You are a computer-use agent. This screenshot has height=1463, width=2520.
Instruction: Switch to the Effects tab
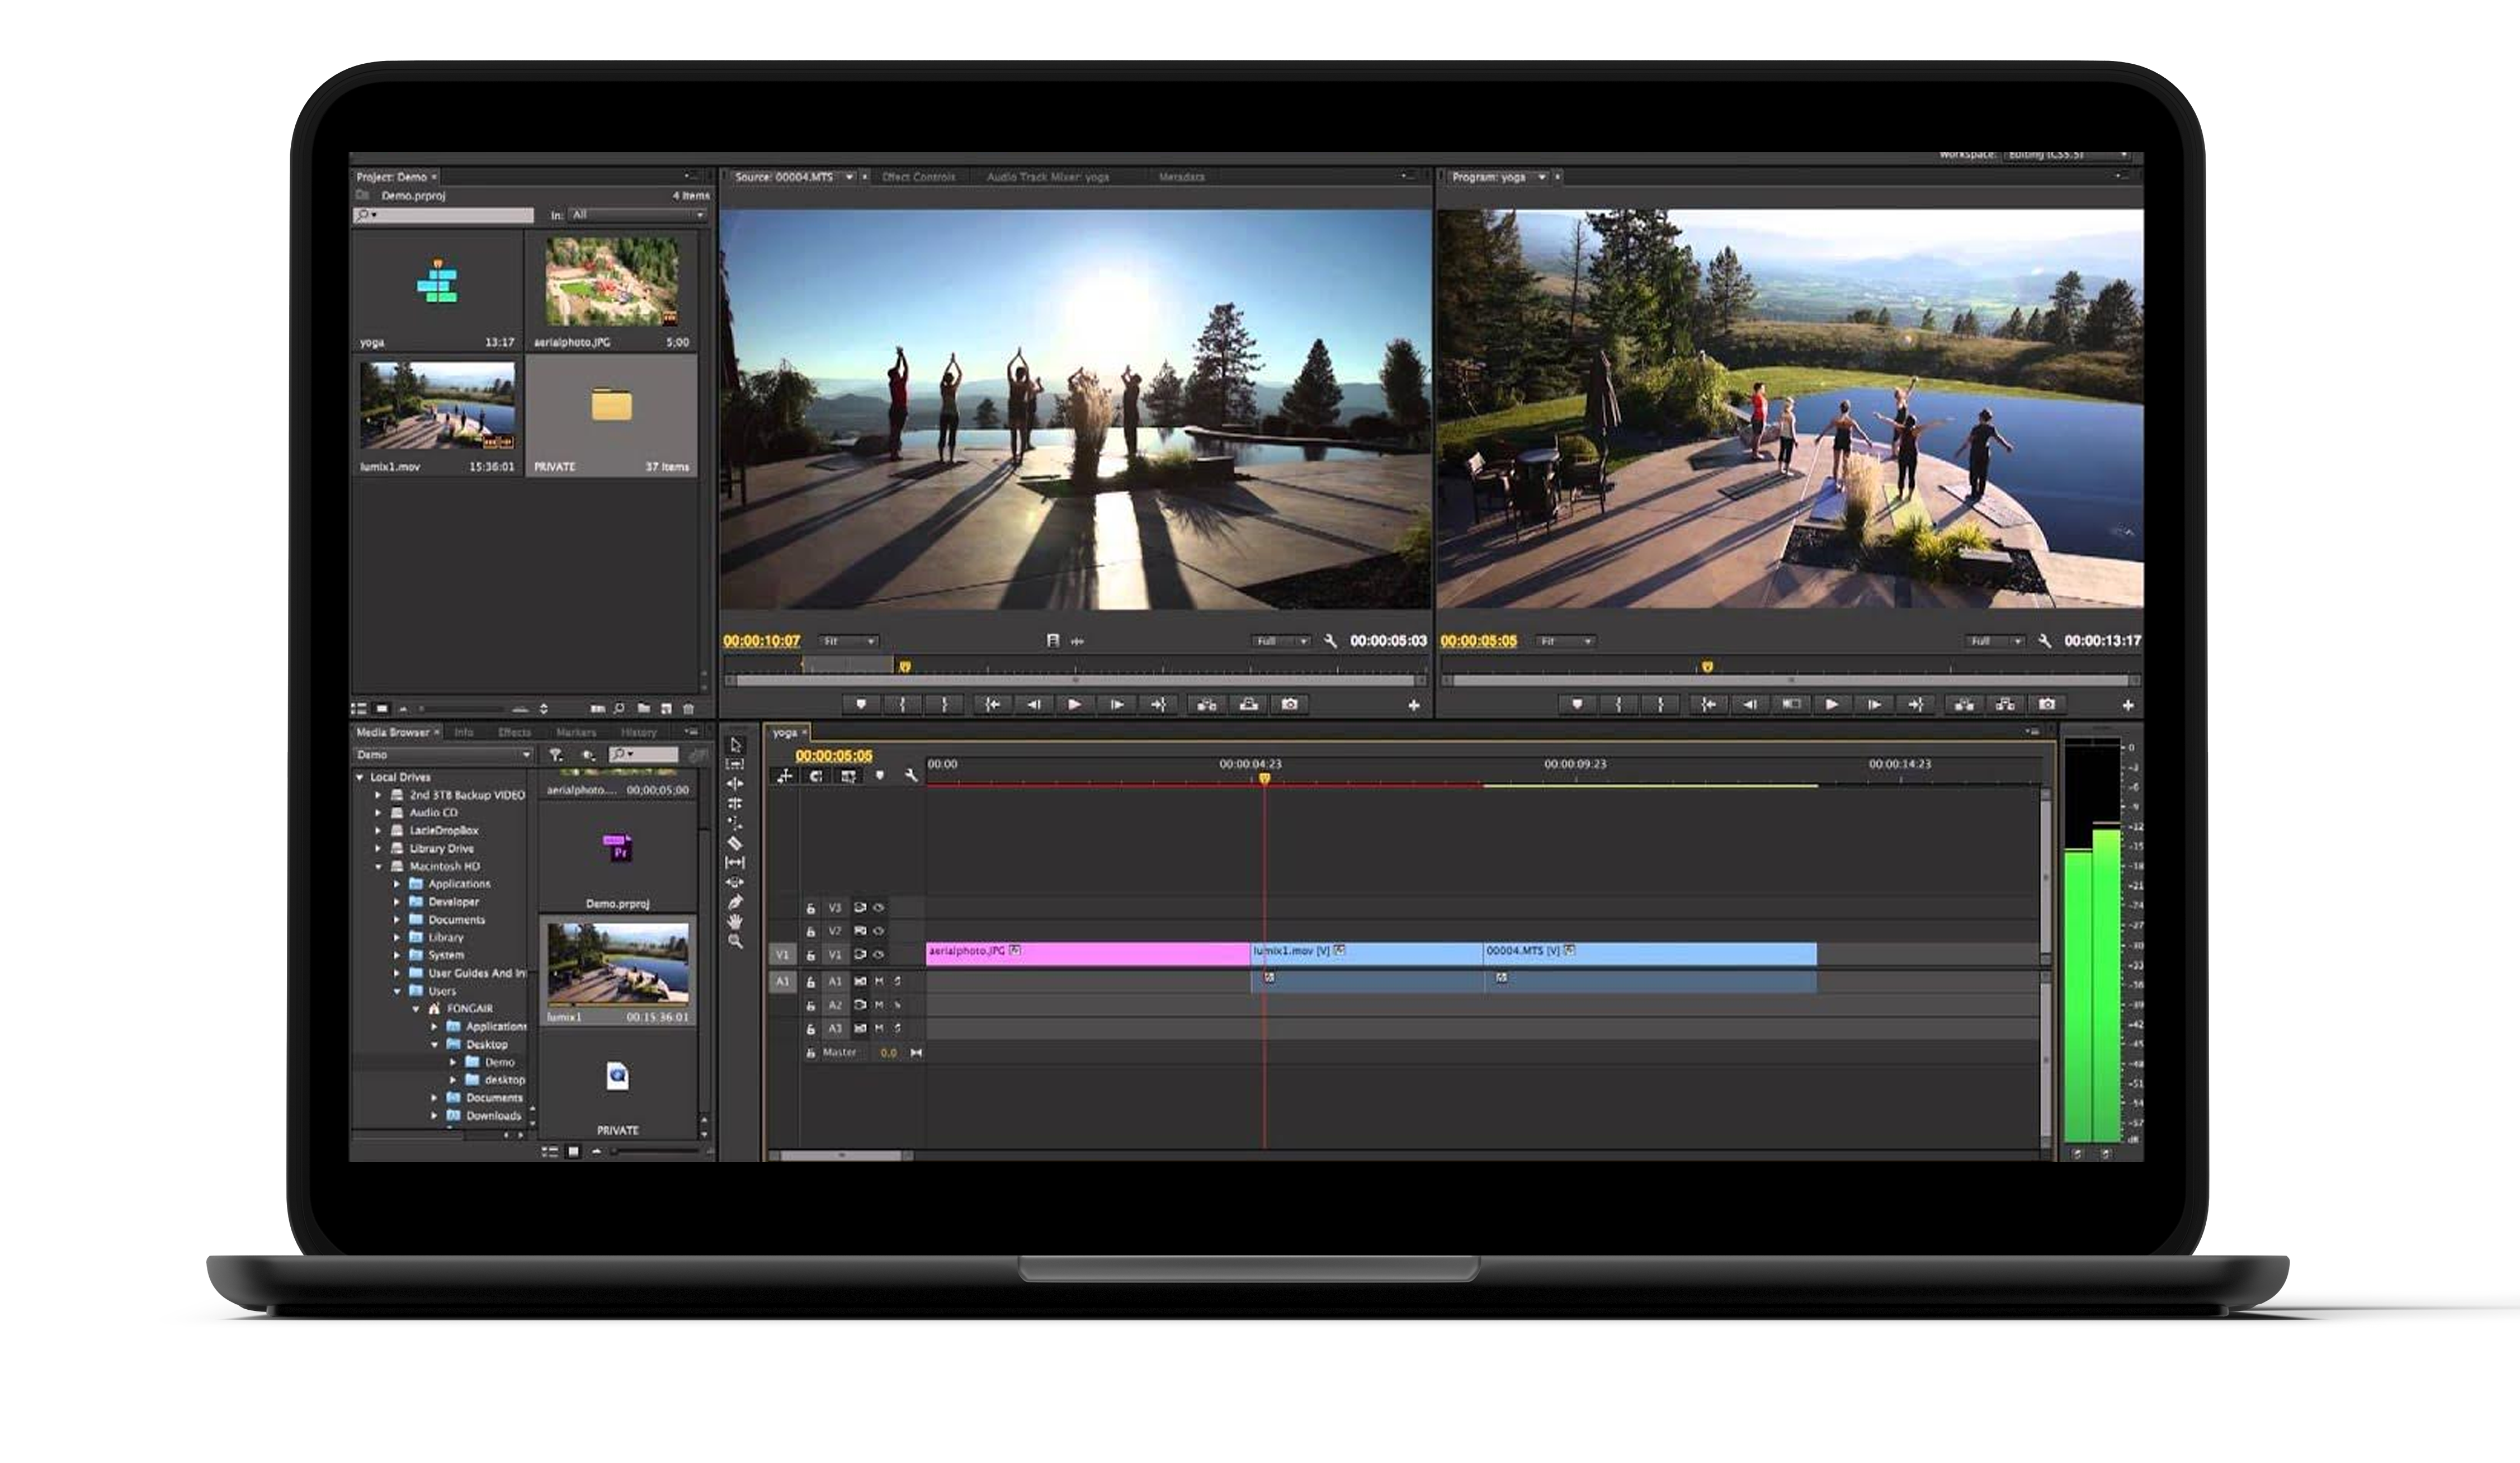(x=514, y=732)
